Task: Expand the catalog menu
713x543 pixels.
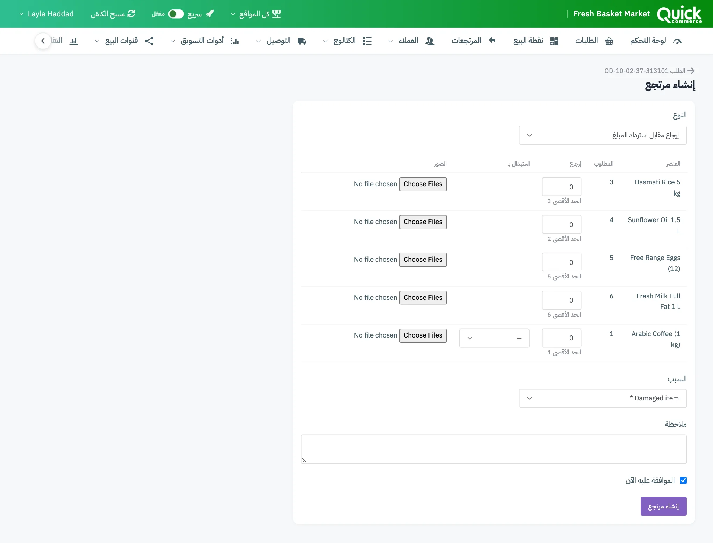Action: [x=347, y=41]
